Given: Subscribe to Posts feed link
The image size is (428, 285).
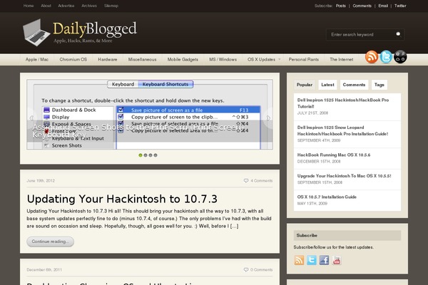Looking at the screenshot, I should click(341, 6).
